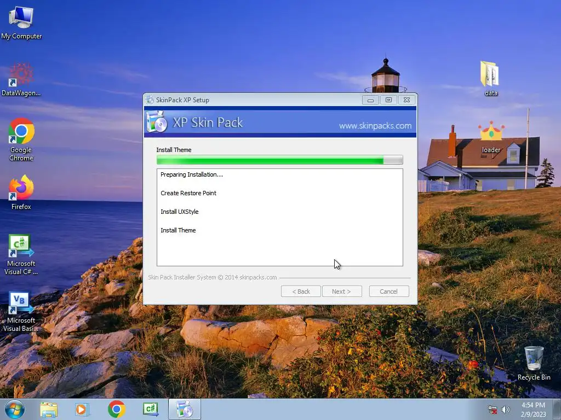
Task: Minimize the SkinPack XP Setup window
Action: (370, 100)
